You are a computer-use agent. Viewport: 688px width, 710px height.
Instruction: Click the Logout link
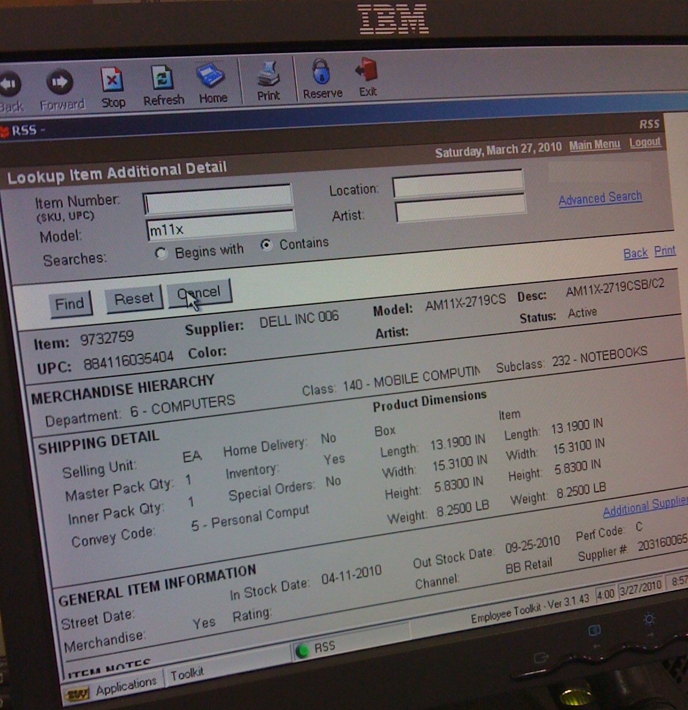[645, 143]
